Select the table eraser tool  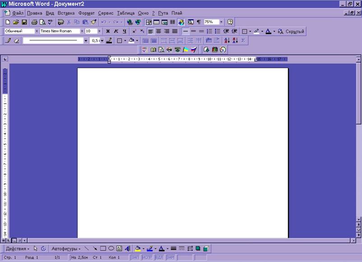pyautogui.click(x=16, y=41)
